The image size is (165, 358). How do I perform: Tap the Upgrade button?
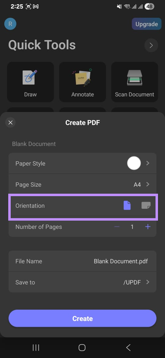[147, 24]
